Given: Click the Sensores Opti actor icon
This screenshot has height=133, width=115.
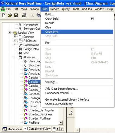Looking at the screenshot, I should 20,29.
